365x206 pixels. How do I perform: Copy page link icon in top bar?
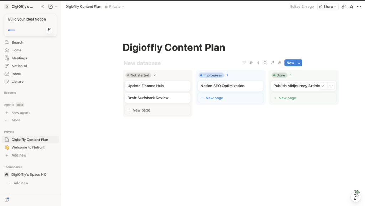[344, 6]
